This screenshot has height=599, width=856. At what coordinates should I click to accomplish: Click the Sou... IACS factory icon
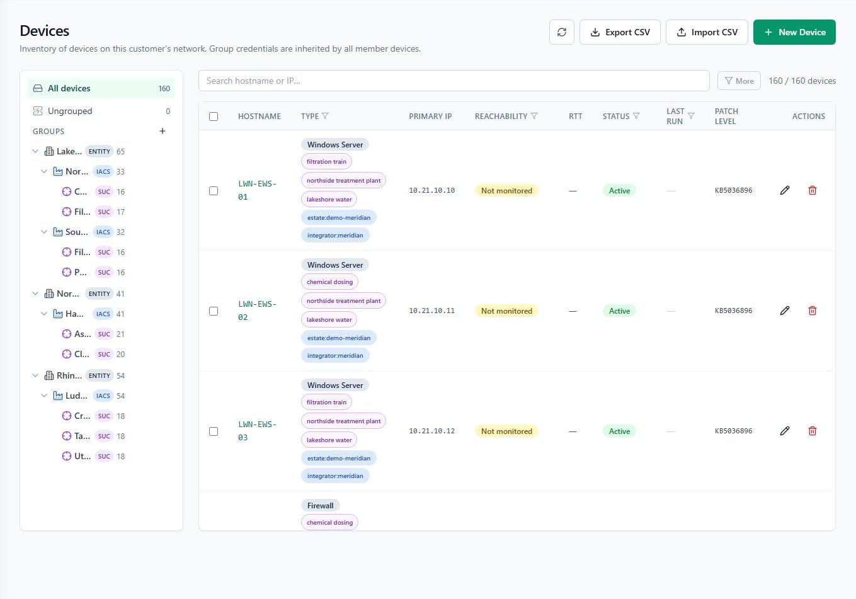coord(58,232)
